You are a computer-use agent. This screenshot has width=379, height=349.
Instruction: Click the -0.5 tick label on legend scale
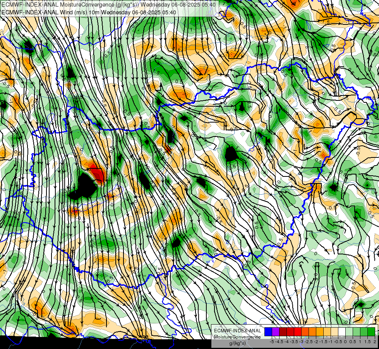[338, 342]
